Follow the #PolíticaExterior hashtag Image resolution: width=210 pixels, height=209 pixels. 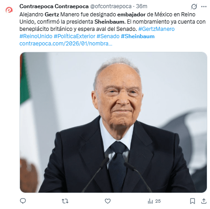click(x=74, y=36)
